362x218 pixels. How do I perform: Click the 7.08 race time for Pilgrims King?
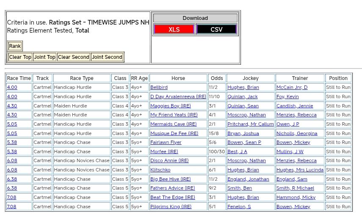(12, 207)
